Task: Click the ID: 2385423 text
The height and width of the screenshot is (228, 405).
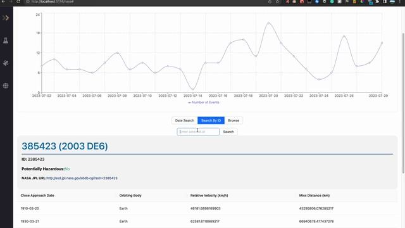Action: point(33,159)
